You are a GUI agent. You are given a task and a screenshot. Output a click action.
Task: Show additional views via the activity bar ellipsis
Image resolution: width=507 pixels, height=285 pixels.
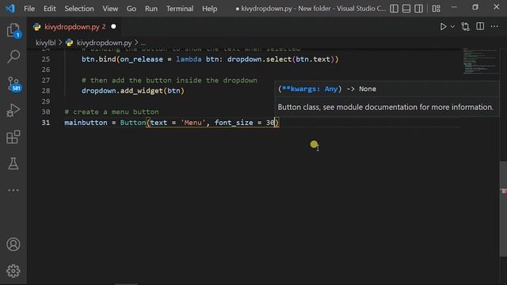[13, 190]
